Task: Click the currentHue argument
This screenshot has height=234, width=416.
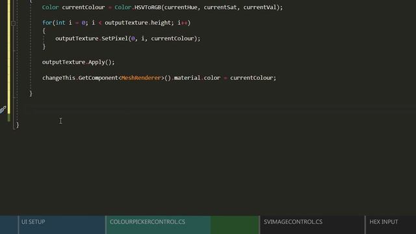Action: coord(181,7)
